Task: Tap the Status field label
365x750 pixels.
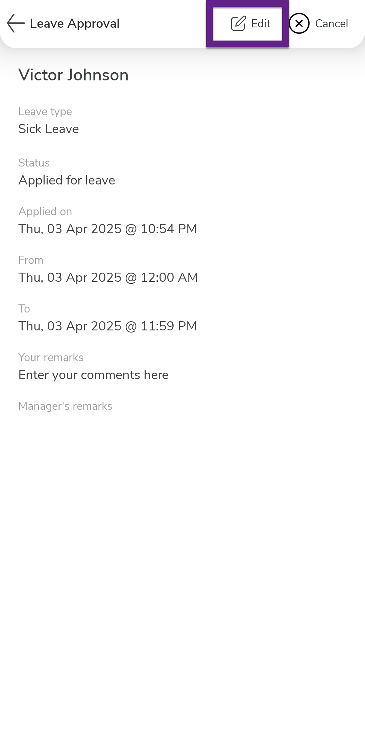Action: coord(34,163)
